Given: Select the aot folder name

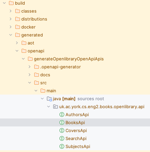Looking at the screenshot, I should (x=31, y=43).
